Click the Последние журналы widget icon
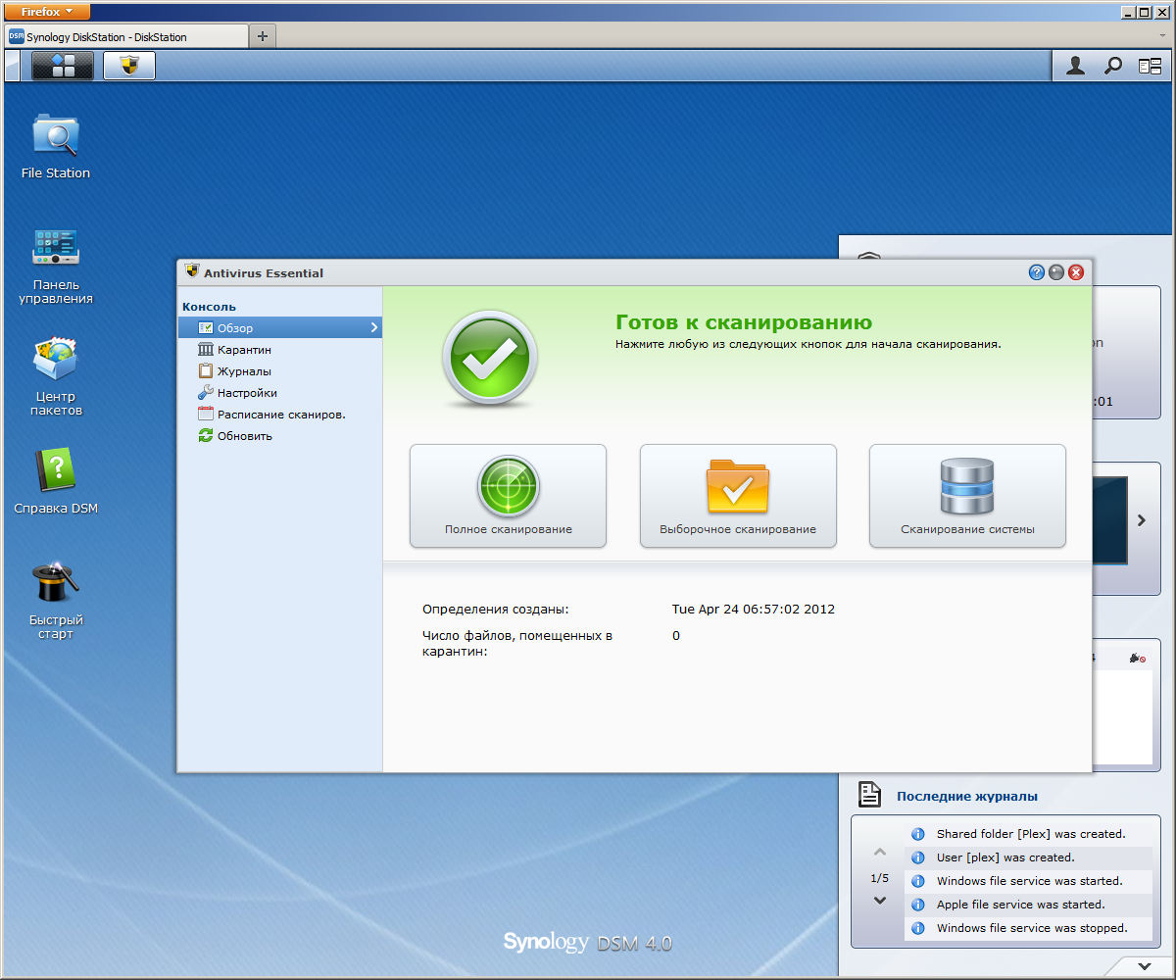The height and width of the screenshot is (980, 1176). (867, 794)
